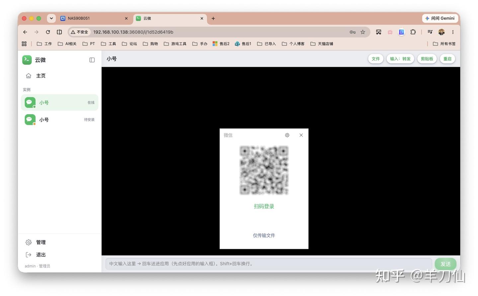The height and width of the screenshot is (296, 478).
Task: Click the browser forward arrow
Action: pos(37,32)
